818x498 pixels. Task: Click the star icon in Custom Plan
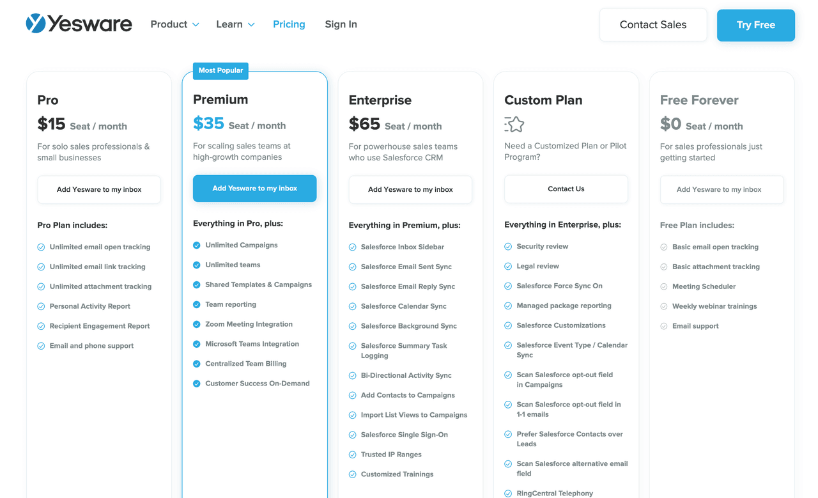pos(514,124)
